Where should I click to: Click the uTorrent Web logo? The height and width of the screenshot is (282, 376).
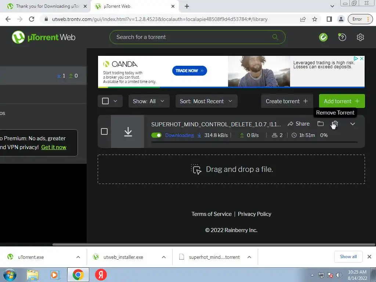[x=43, y=37]
